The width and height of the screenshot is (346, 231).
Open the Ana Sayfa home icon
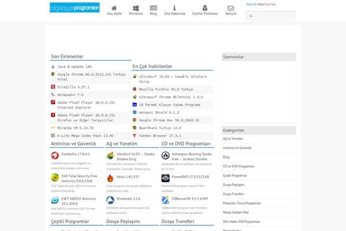pos(115,8)
